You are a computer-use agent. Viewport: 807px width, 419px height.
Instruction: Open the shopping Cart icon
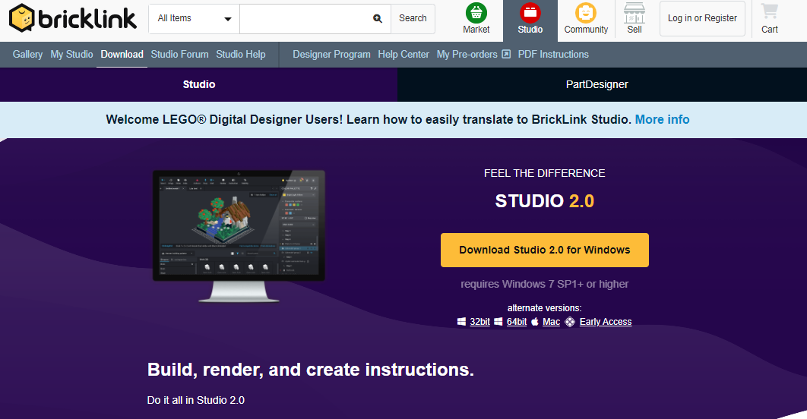(x=770, y=13)
